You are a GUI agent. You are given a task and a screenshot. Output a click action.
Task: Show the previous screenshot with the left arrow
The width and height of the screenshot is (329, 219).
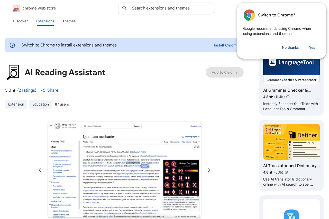point(40,170)
